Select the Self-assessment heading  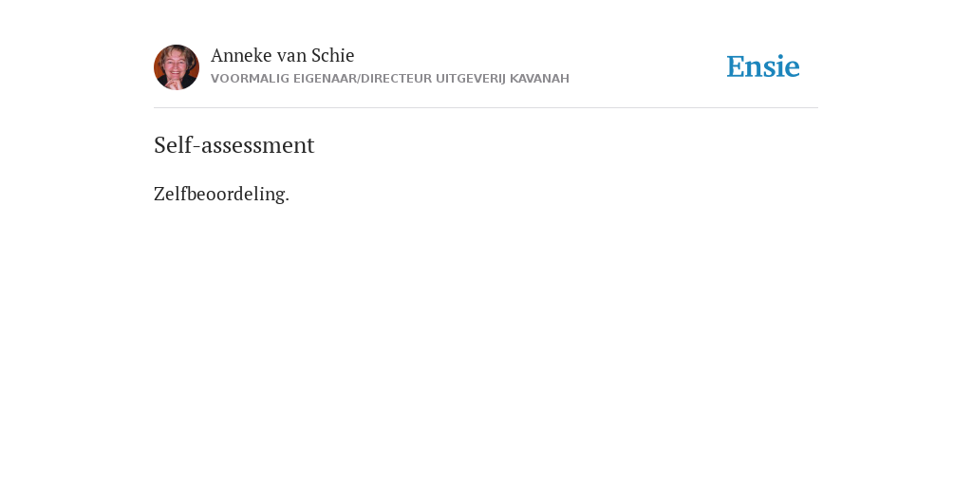coord(234,145)
